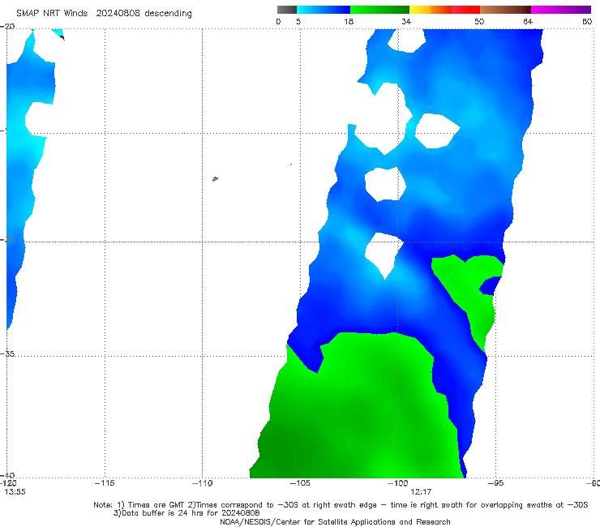Click the color bar label "34"
The width and height of the screenshot is (600, 527).
click(x=406, y=22)
